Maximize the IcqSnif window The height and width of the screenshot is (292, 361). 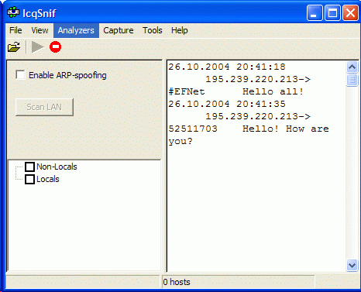[x=332, y=12]
